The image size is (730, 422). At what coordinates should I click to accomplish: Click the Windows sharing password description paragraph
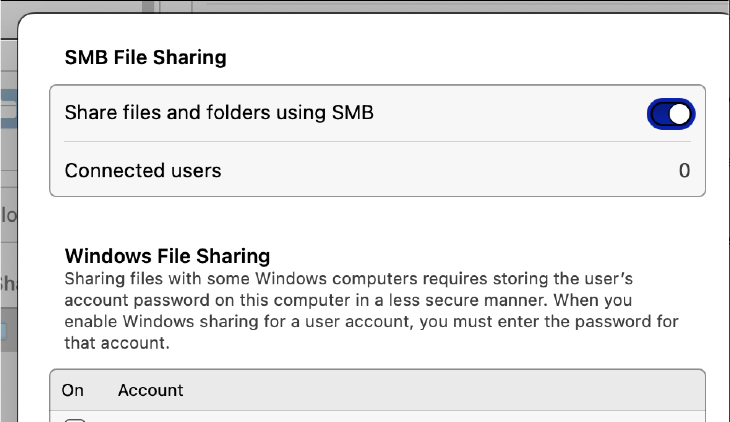(x=371, y=300)
